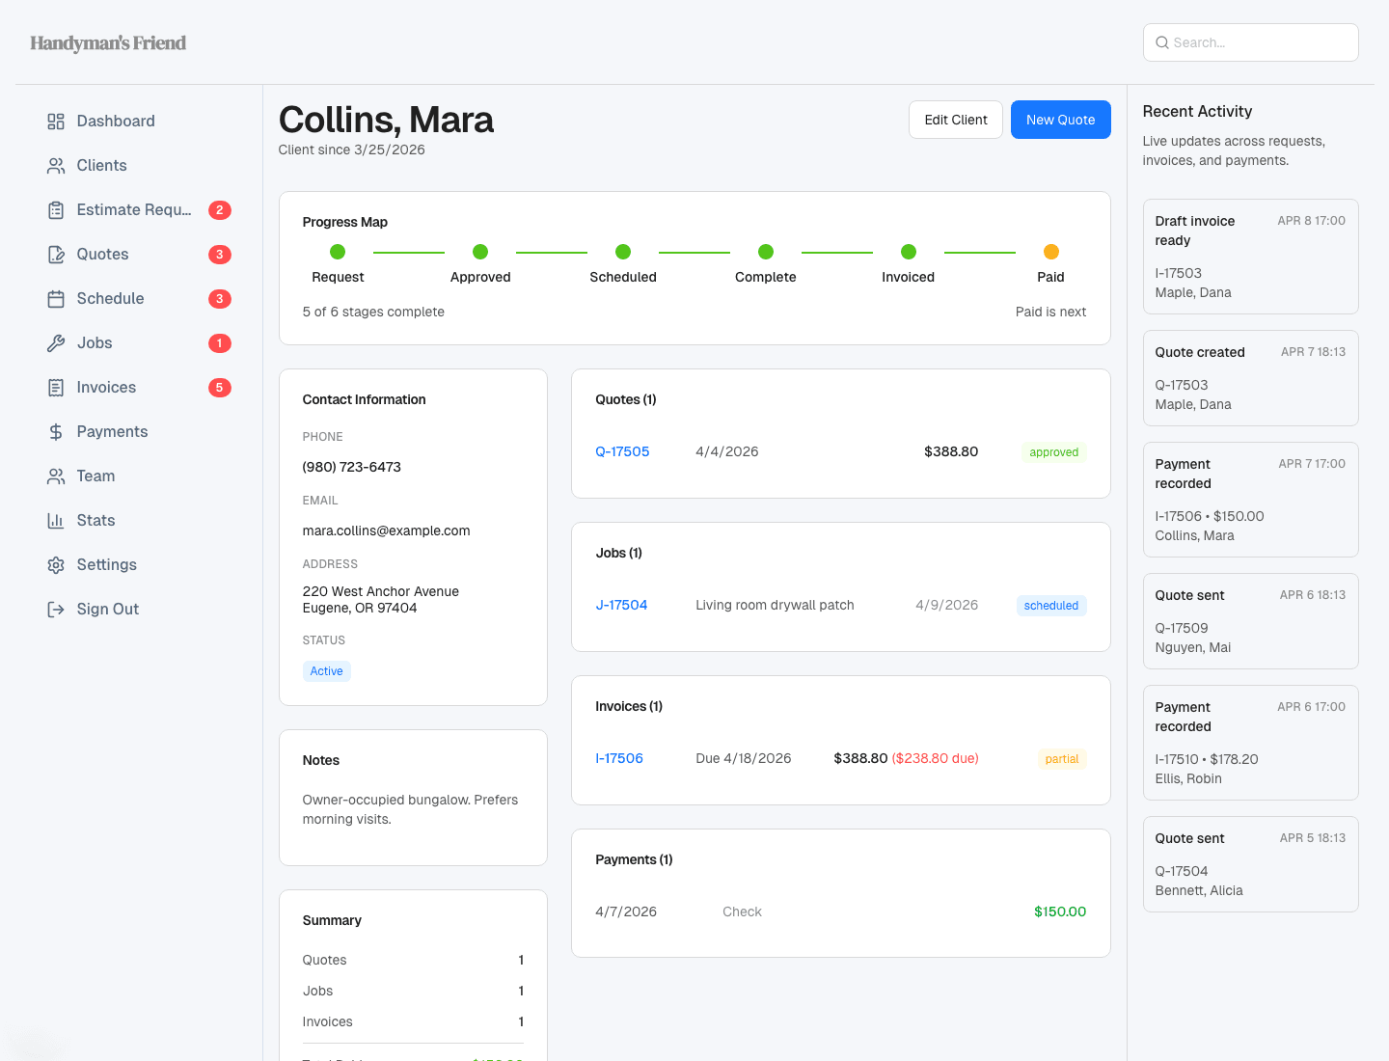1389x1061 pixels.
Task: Focus the Search input field
Action: (1251, 42)
